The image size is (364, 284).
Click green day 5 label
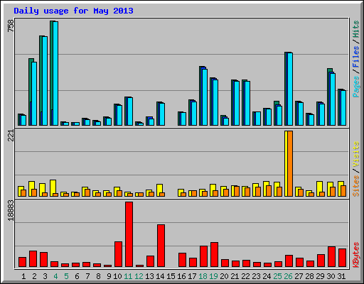(x=66, y=276)
